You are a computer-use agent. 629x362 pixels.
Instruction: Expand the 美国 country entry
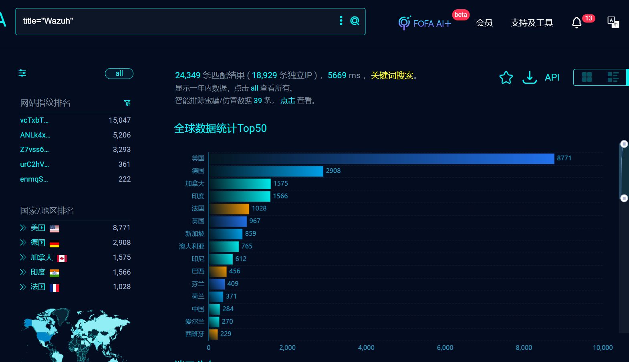pyautogui.click(x=23, y=228)
